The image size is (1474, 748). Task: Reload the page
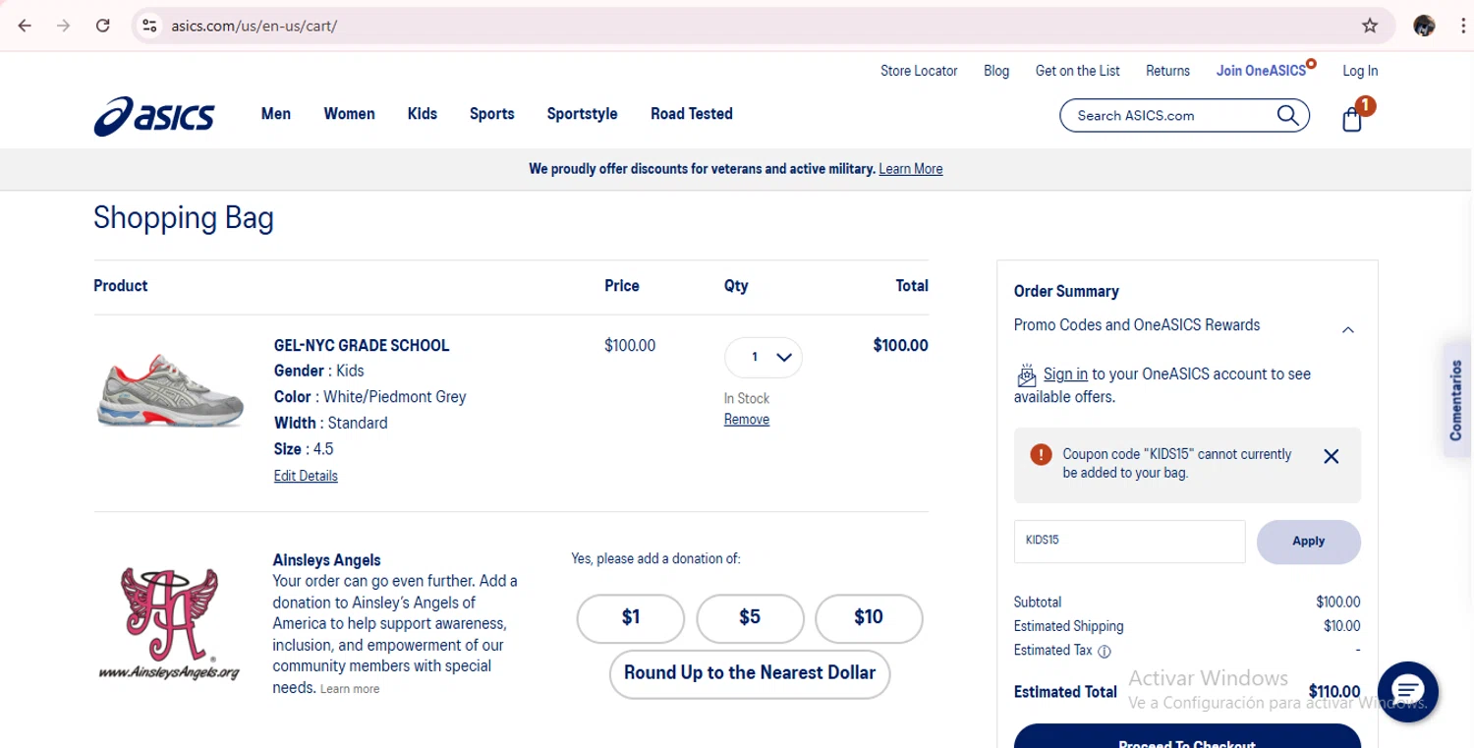tap(102, 26)
